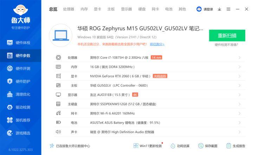Click 硬件检测不准确? link

click(x=226, y=45)
